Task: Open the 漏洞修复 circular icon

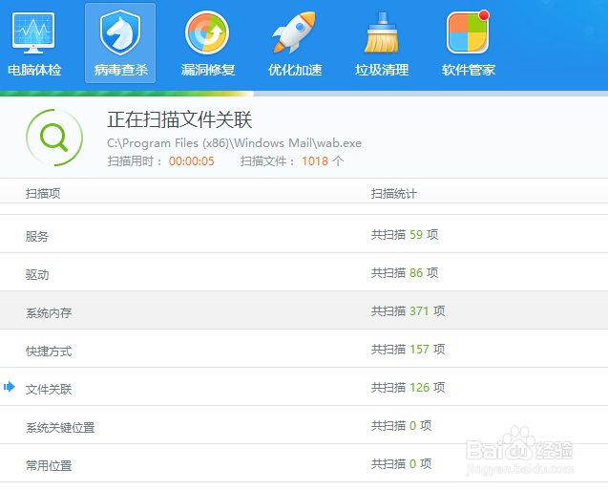Action: [x=207, y=32]
